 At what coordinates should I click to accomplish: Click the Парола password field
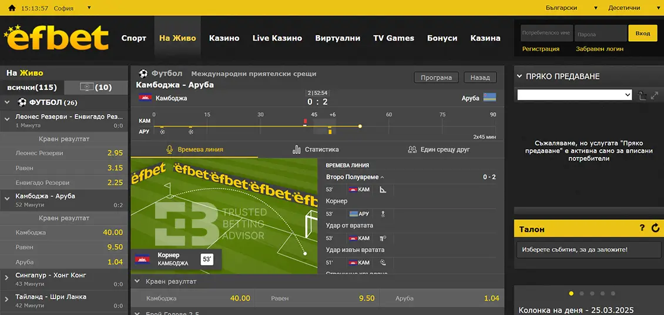[x=601, y=33]
